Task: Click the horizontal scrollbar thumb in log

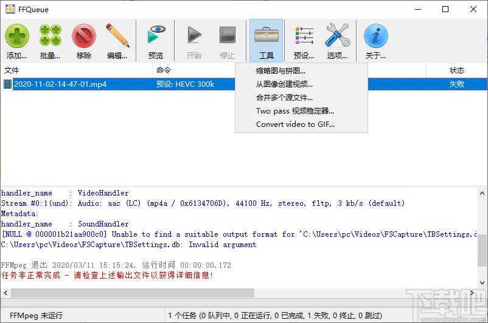Action: click(x=133, y=293)
